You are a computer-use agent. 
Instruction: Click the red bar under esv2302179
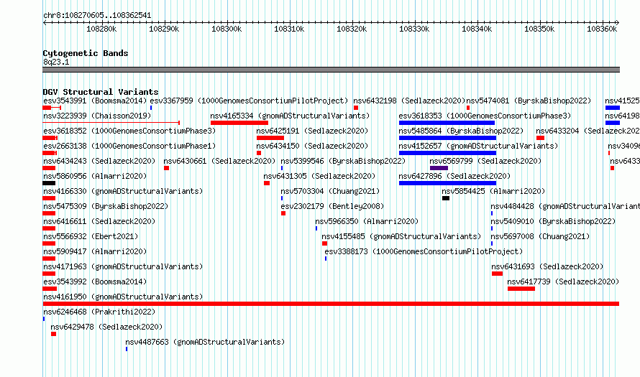point(283,213)
